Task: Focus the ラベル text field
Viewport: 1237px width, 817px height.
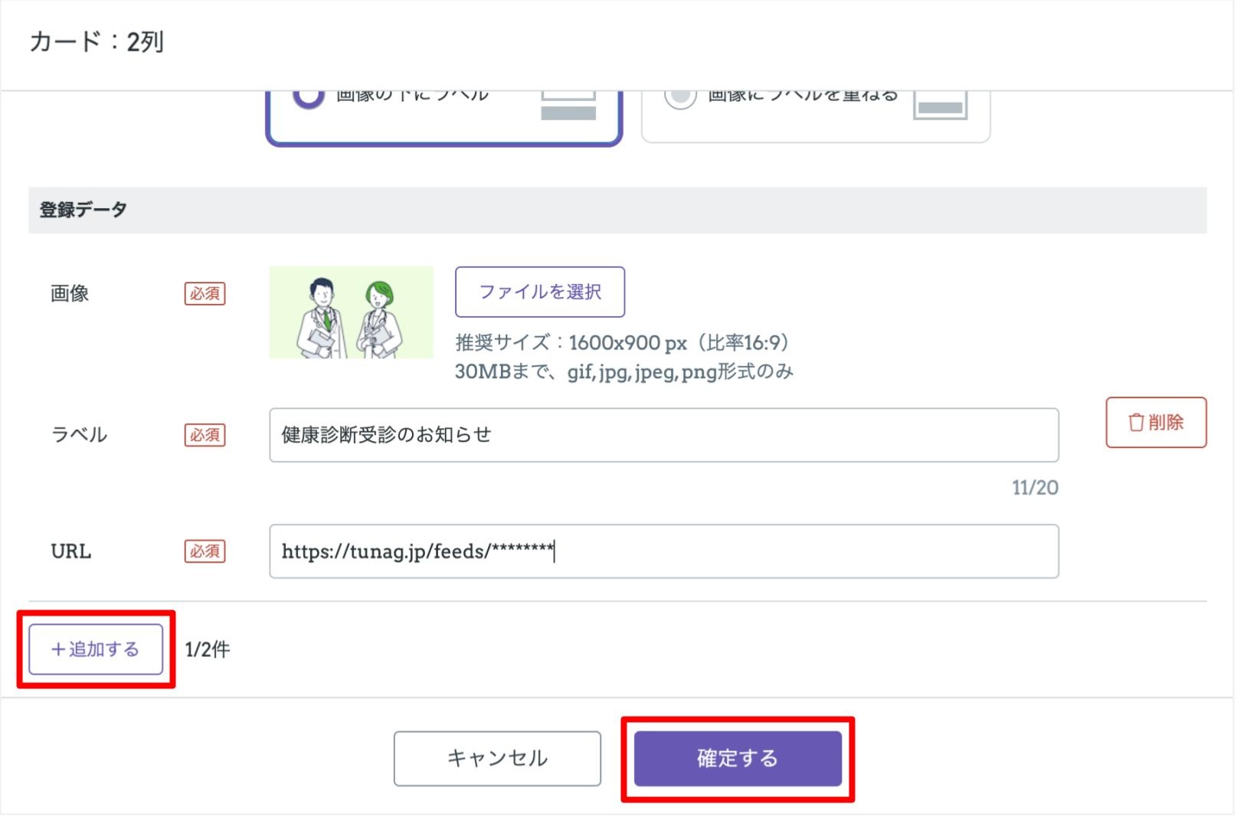Action: (x=665, y=435)
